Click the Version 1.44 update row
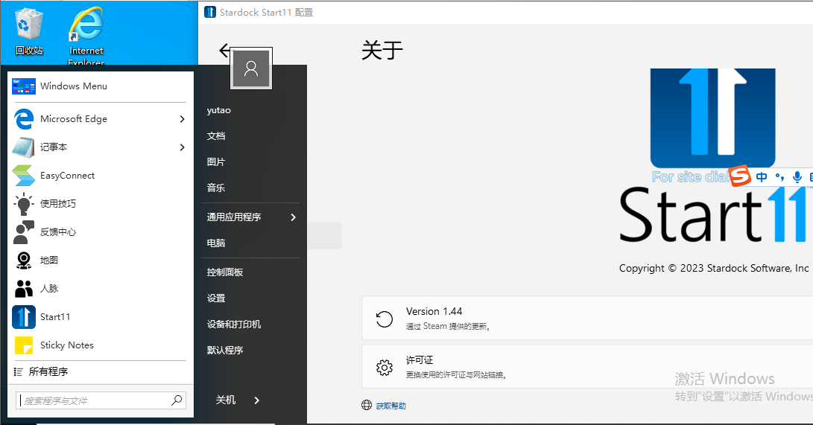This screenshot has height=425, width=813. (587, 319)
